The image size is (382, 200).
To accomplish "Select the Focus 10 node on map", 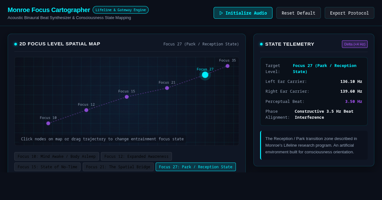I will click(x=48, y=123).
